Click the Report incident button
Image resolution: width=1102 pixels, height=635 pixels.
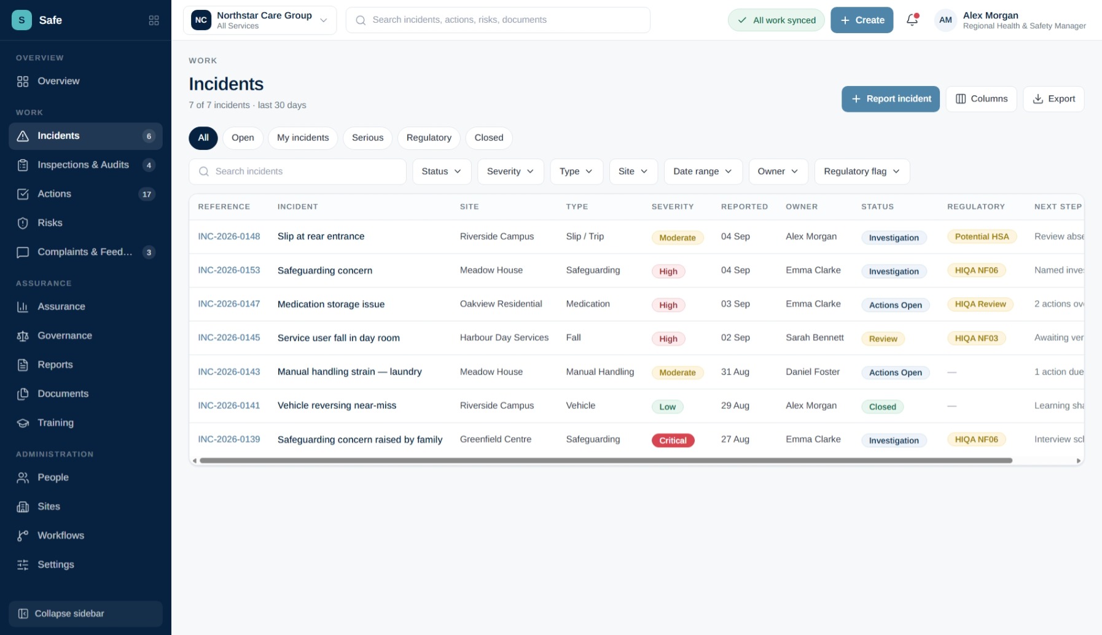890,99
